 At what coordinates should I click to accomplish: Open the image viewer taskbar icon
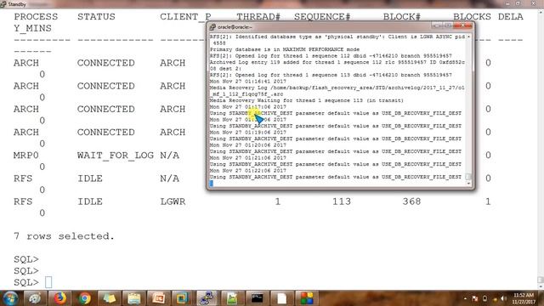[x=232, y=298]
